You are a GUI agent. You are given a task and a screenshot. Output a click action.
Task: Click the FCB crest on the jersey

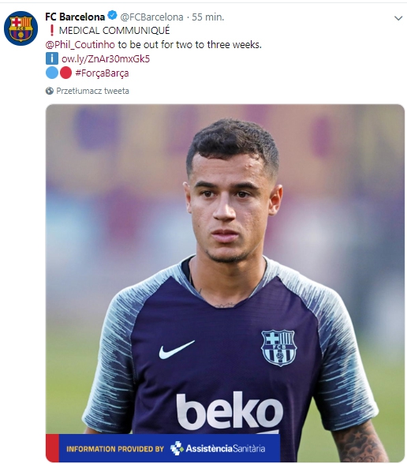point(278,348)
